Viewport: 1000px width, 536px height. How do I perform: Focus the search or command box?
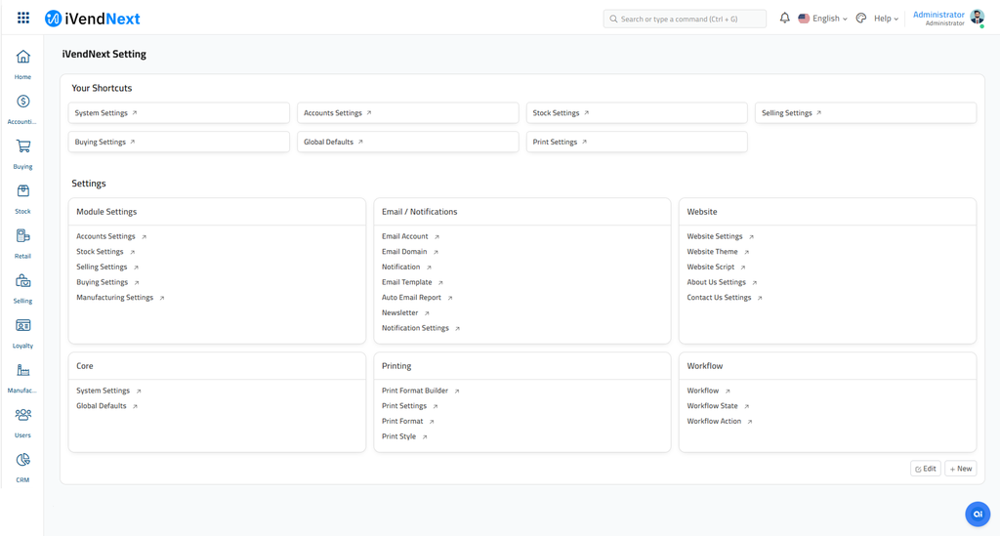(x=685, y=19)
